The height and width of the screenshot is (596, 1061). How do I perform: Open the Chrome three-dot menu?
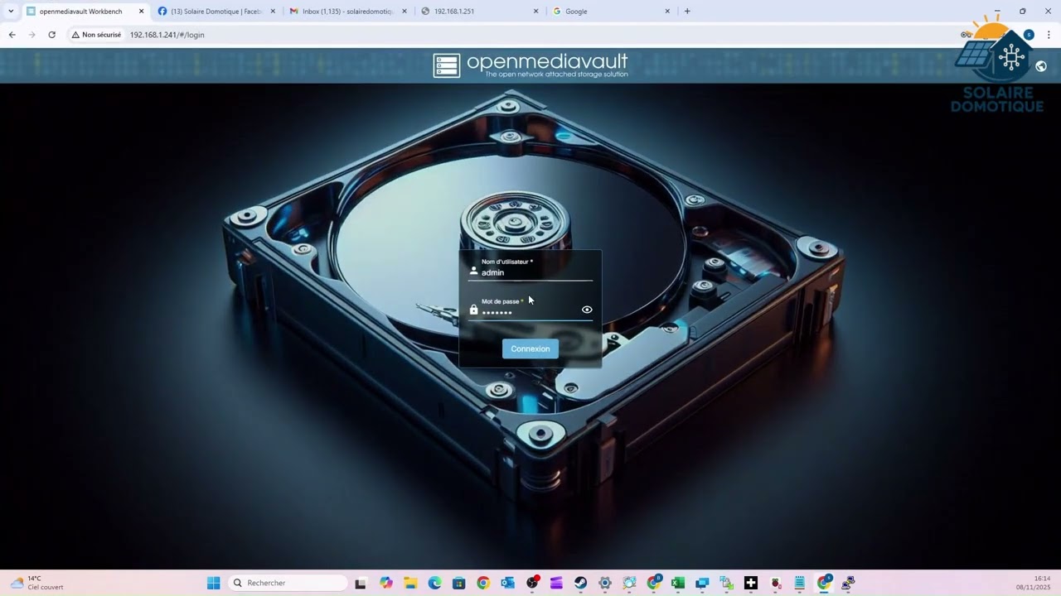click(1049, 35)
